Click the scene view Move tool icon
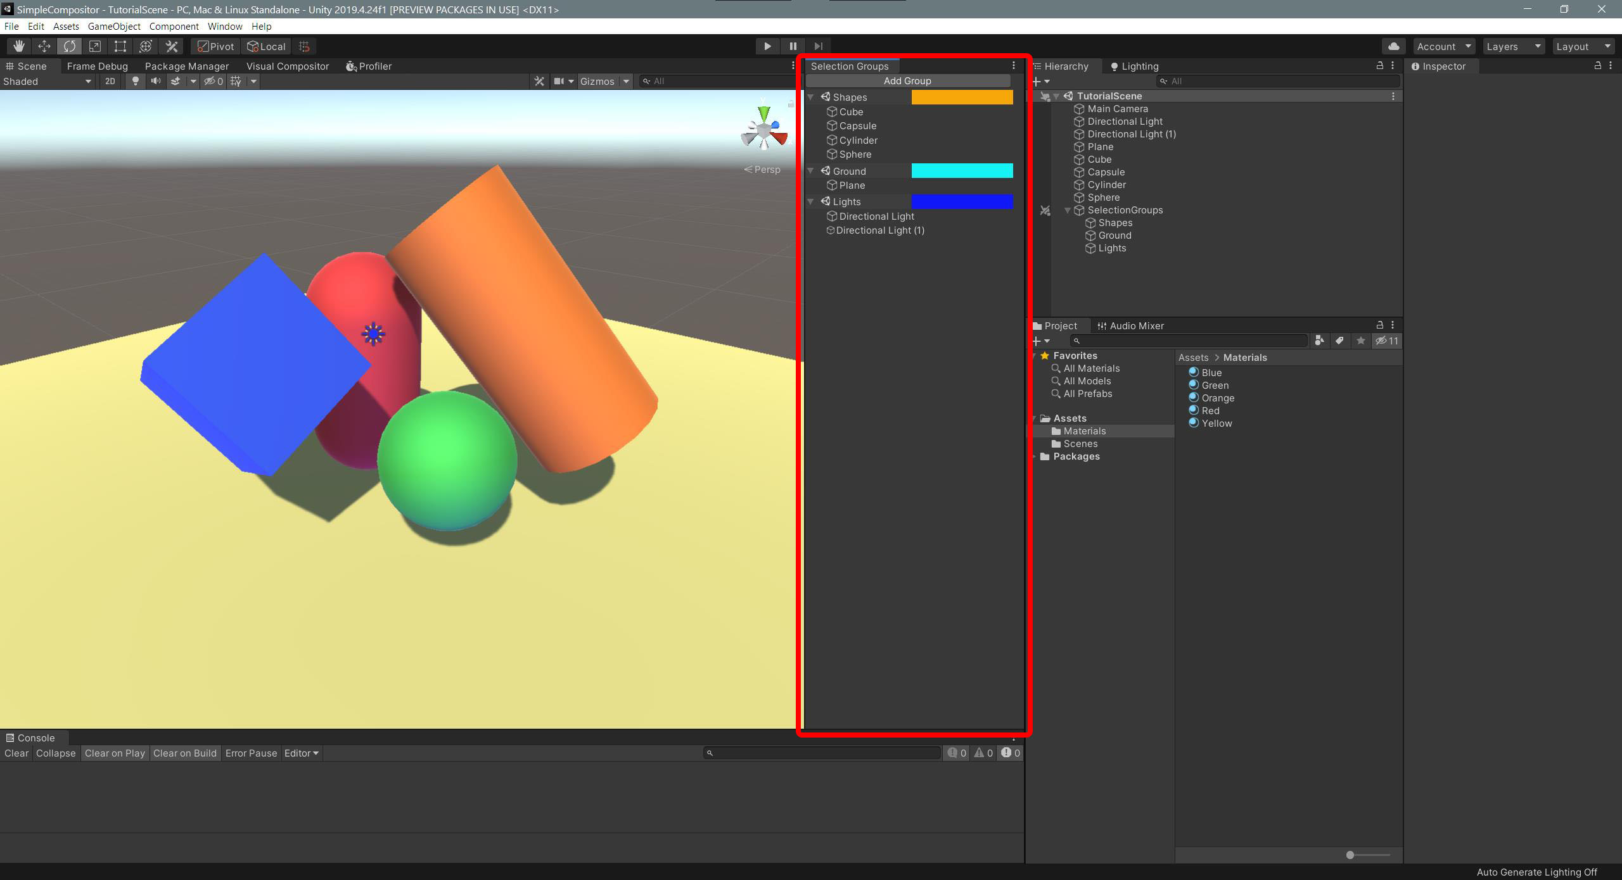This screenshot has height=880, width=1622. pos(42,46)
